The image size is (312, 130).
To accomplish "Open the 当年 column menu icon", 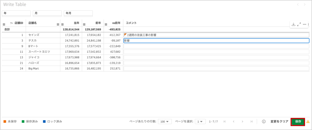I will tap(62, 24).
